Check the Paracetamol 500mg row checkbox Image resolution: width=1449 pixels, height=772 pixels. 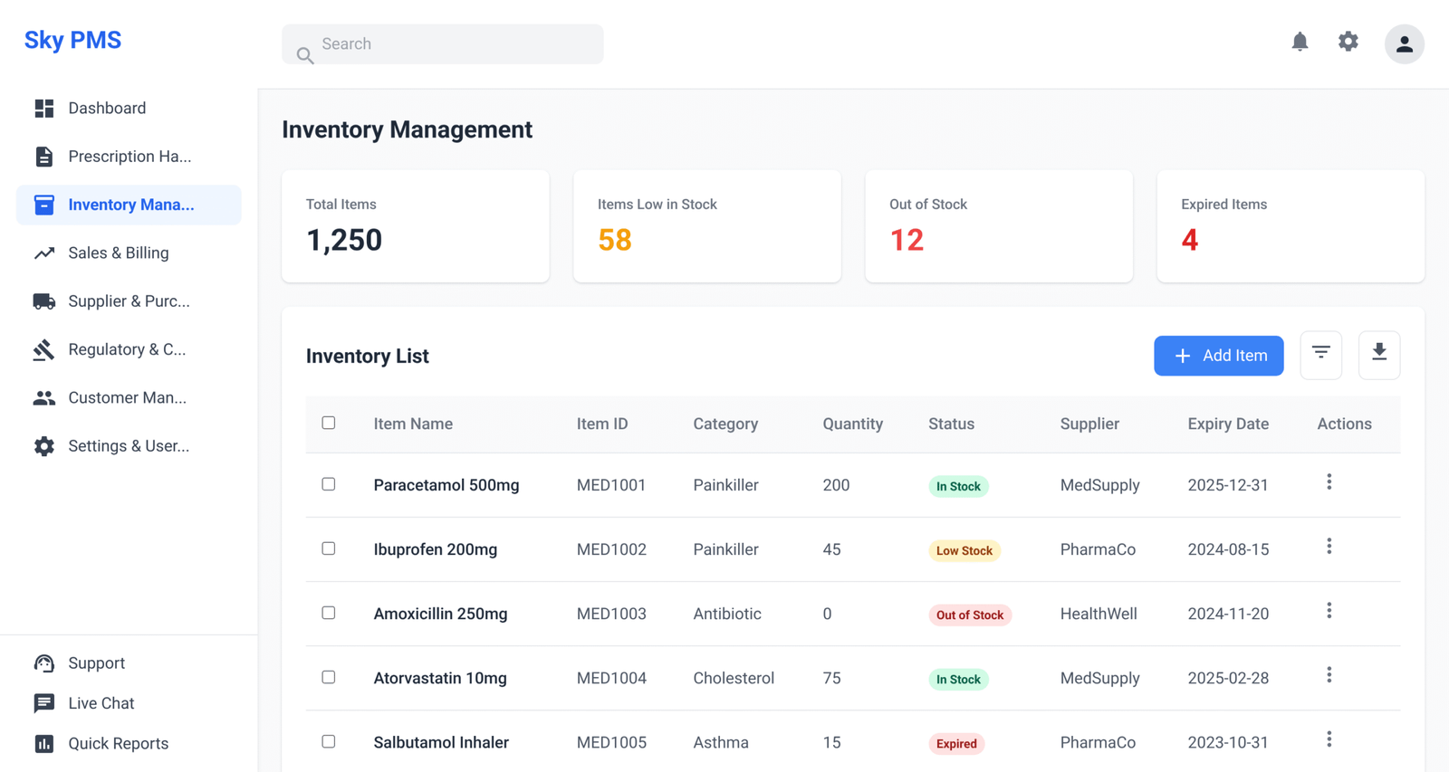329,484
